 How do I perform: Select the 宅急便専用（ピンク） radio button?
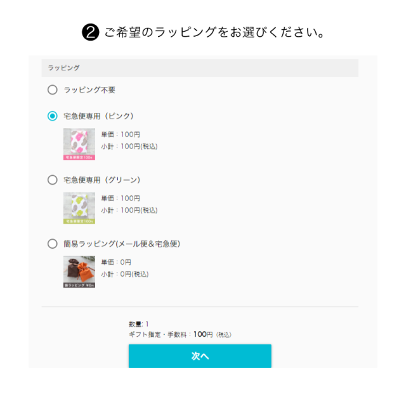coord(53,116)
